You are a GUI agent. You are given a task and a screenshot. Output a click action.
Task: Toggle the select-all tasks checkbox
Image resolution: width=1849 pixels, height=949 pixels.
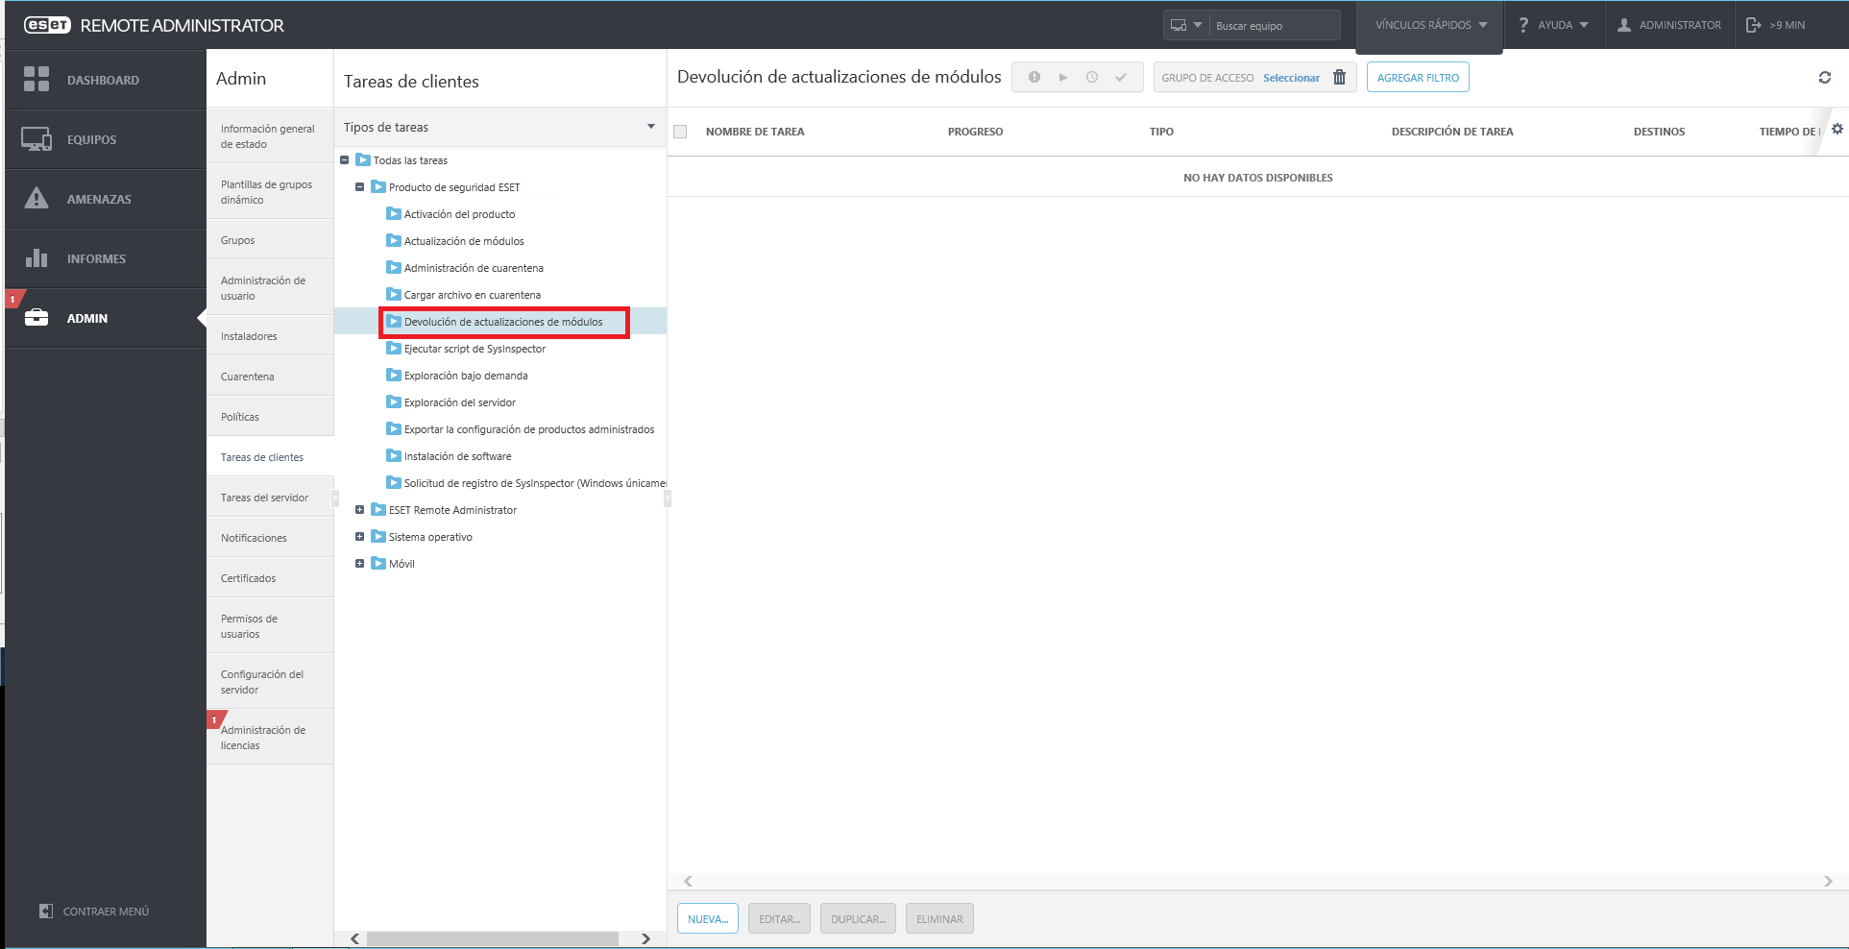681,132
